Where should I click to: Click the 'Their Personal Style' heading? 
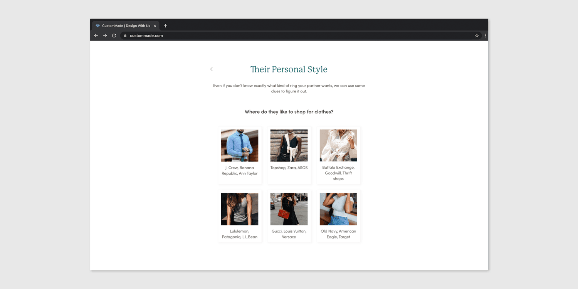click(289, 69)
